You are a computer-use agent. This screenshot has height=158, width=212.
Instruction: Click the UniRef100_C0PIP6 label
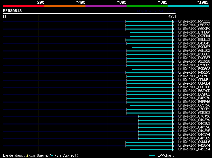coord(194,87)
